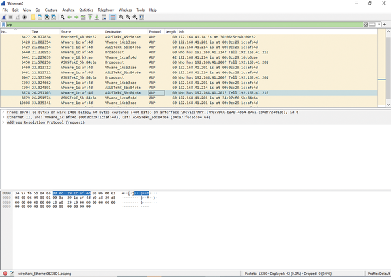Screen dimensions: 391x277
Task: Open the File menu
Action: tap(5, 10)
